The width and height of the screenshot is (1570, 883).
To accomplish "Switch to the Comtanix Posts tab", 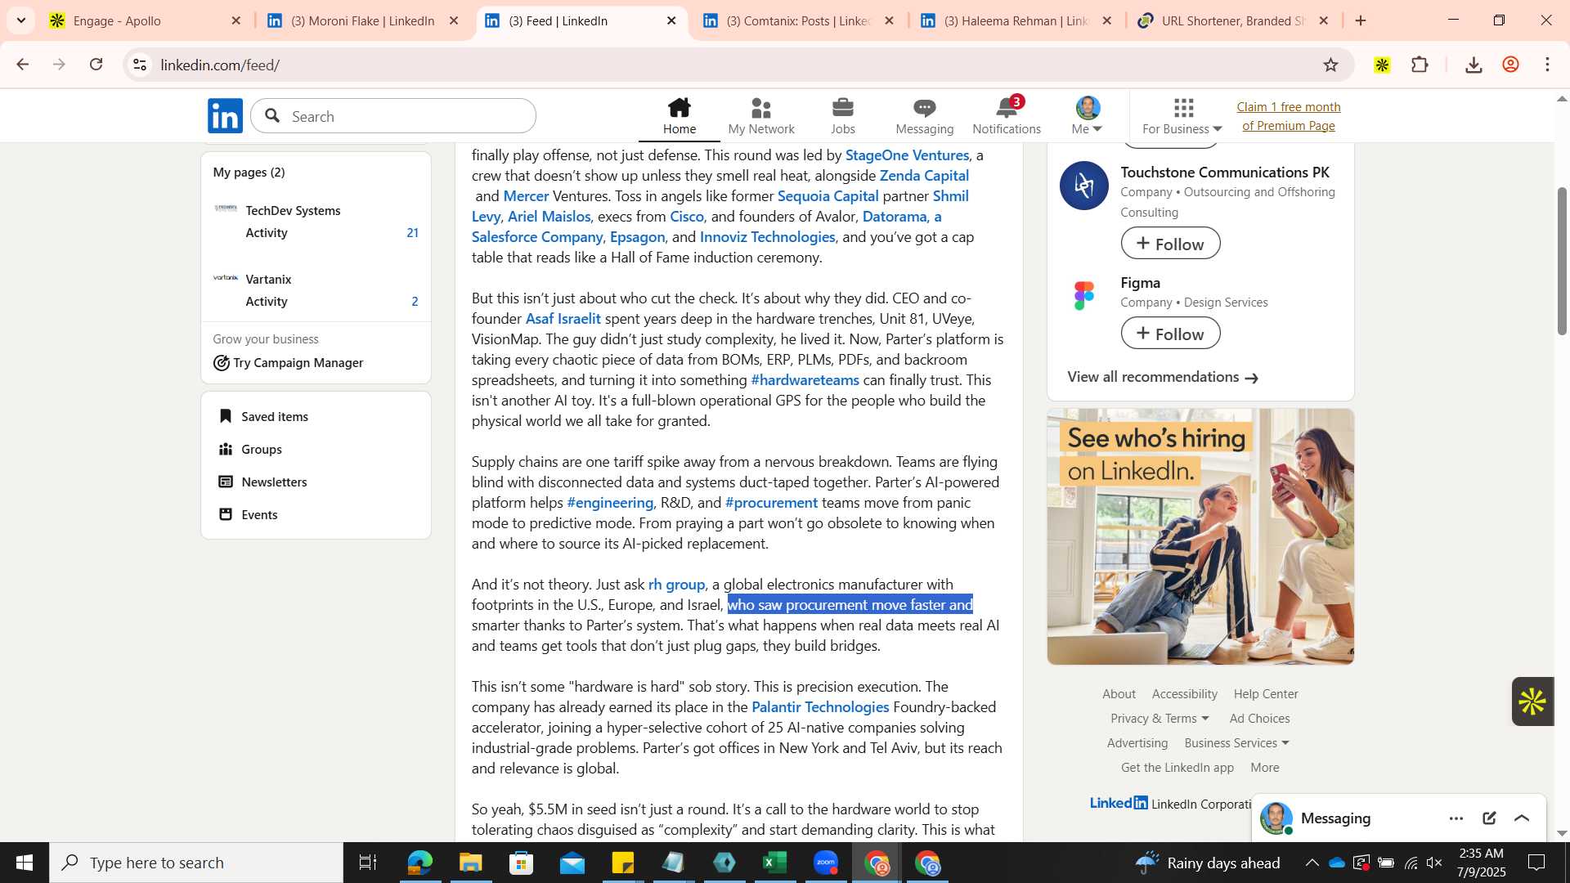I will 799,21.
